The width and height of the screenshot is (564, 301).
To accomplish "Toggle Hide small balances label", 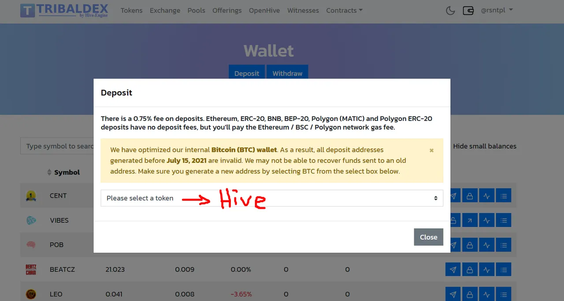I will (485, 146).
